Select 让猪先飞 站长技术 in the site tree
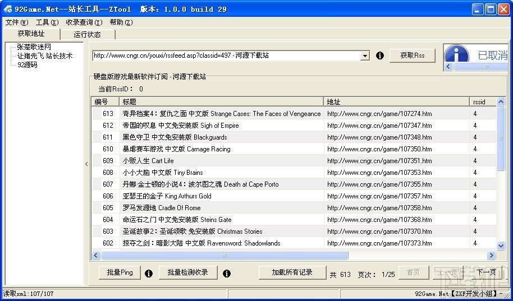Screen dimensions: 513x301 point(45,56)
